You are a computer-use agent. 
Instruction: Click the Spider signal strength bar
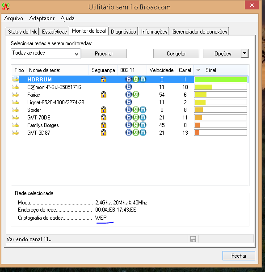[x=220, y=110]
